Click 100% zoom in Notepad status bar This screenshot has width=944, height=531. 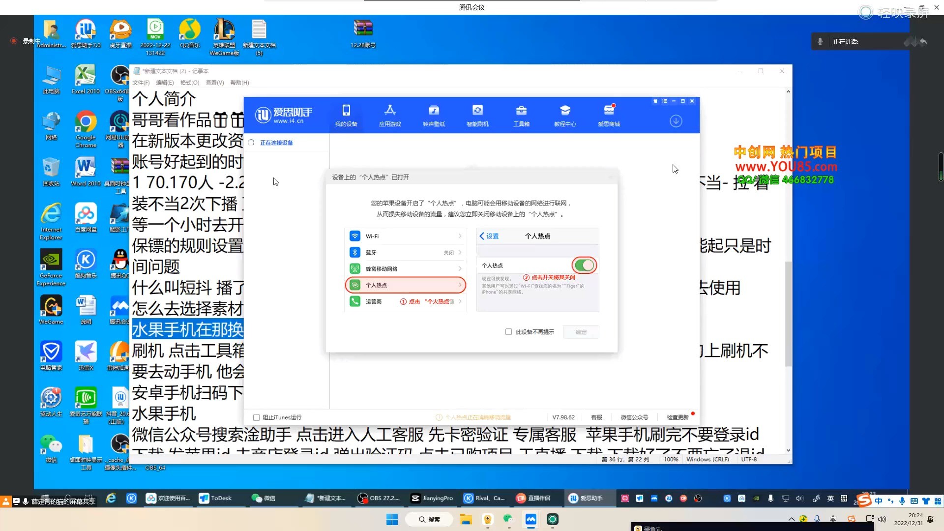671,459
